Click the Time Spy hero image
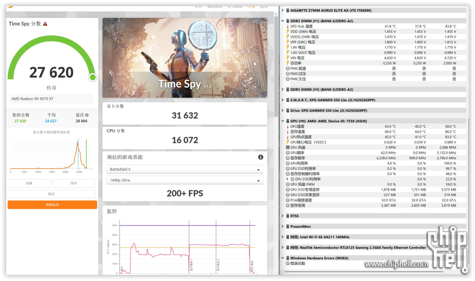475x281 pixels. (185, 58)
